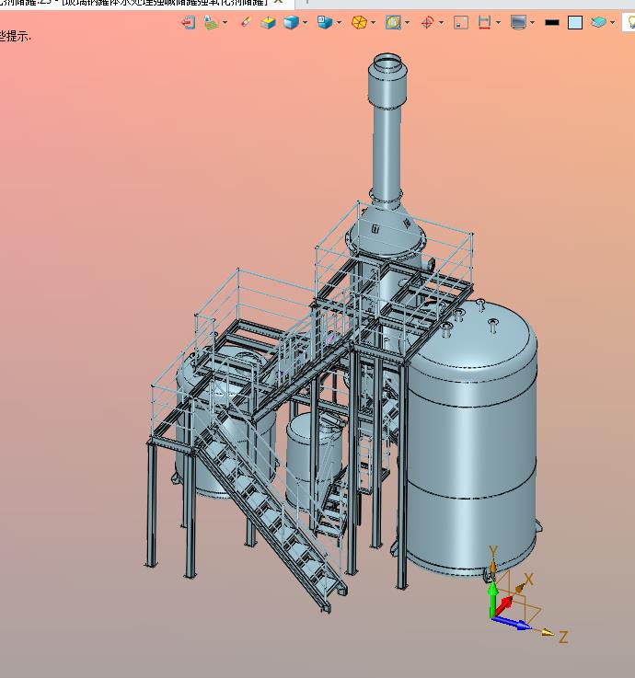This screenshot has height=678, width=635.
Task: Click the light bulb icon
Action: tap(629, 22)
